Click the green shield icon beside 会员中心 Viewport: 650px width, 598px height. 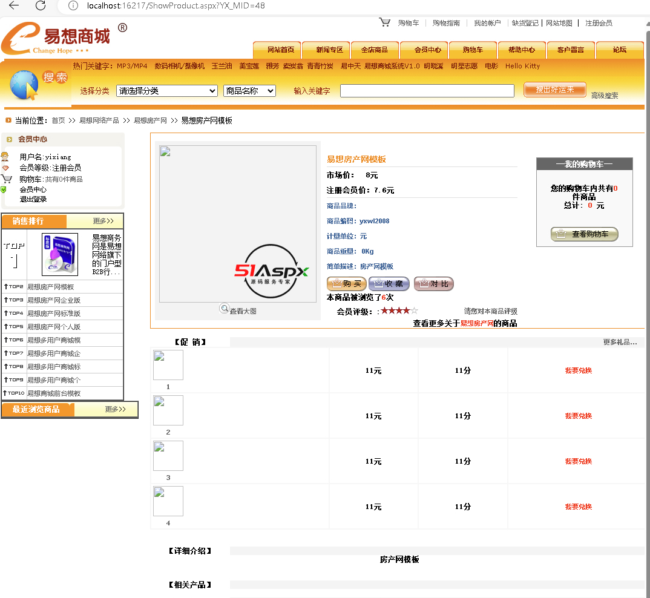[x=4, y=189]
